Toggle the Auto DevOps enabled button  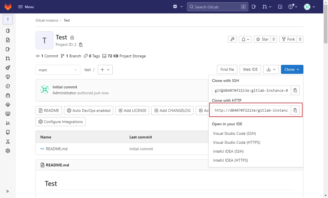(89, 110)
